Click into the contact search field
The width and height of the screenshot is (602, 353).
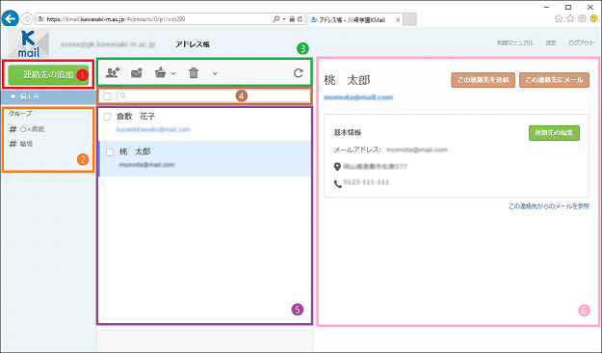tap(214, 96)
